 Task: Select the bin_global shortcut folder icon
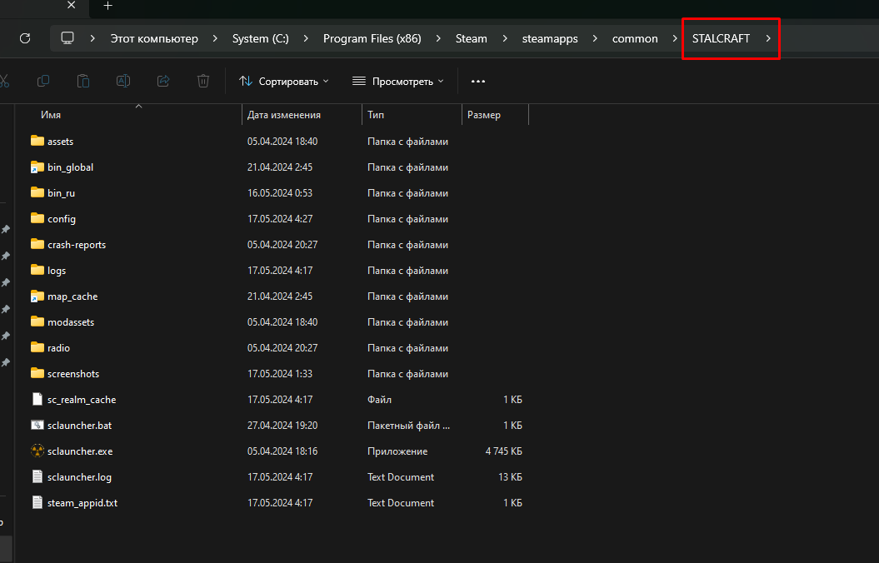[37, 167]
